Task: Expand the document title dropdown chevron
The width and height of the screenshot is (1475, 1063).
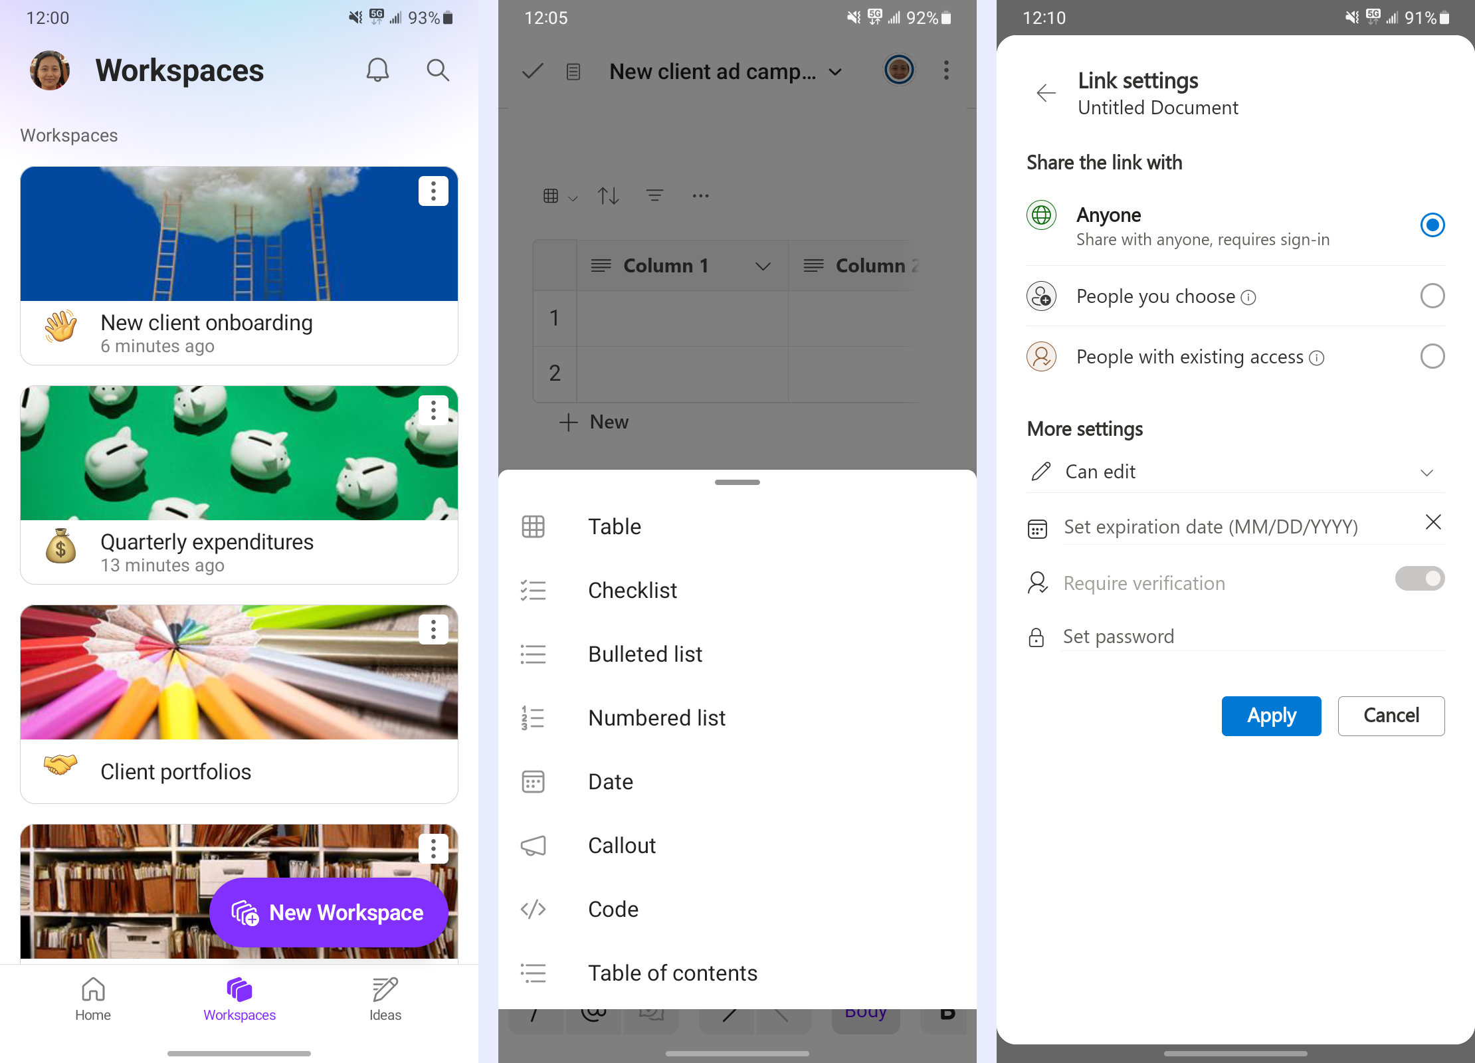Action: tap(835, 72)
